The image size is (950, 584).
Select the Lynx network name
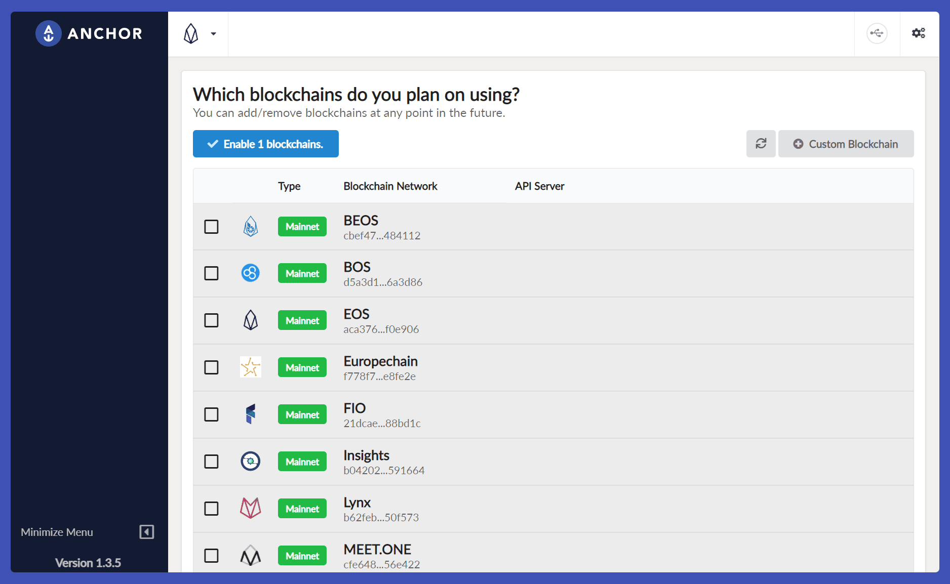(357, 503)
